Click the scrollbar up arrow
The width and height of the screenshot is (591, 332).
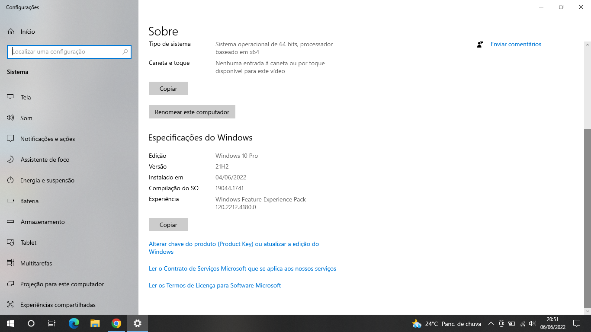tap(587, 45)
